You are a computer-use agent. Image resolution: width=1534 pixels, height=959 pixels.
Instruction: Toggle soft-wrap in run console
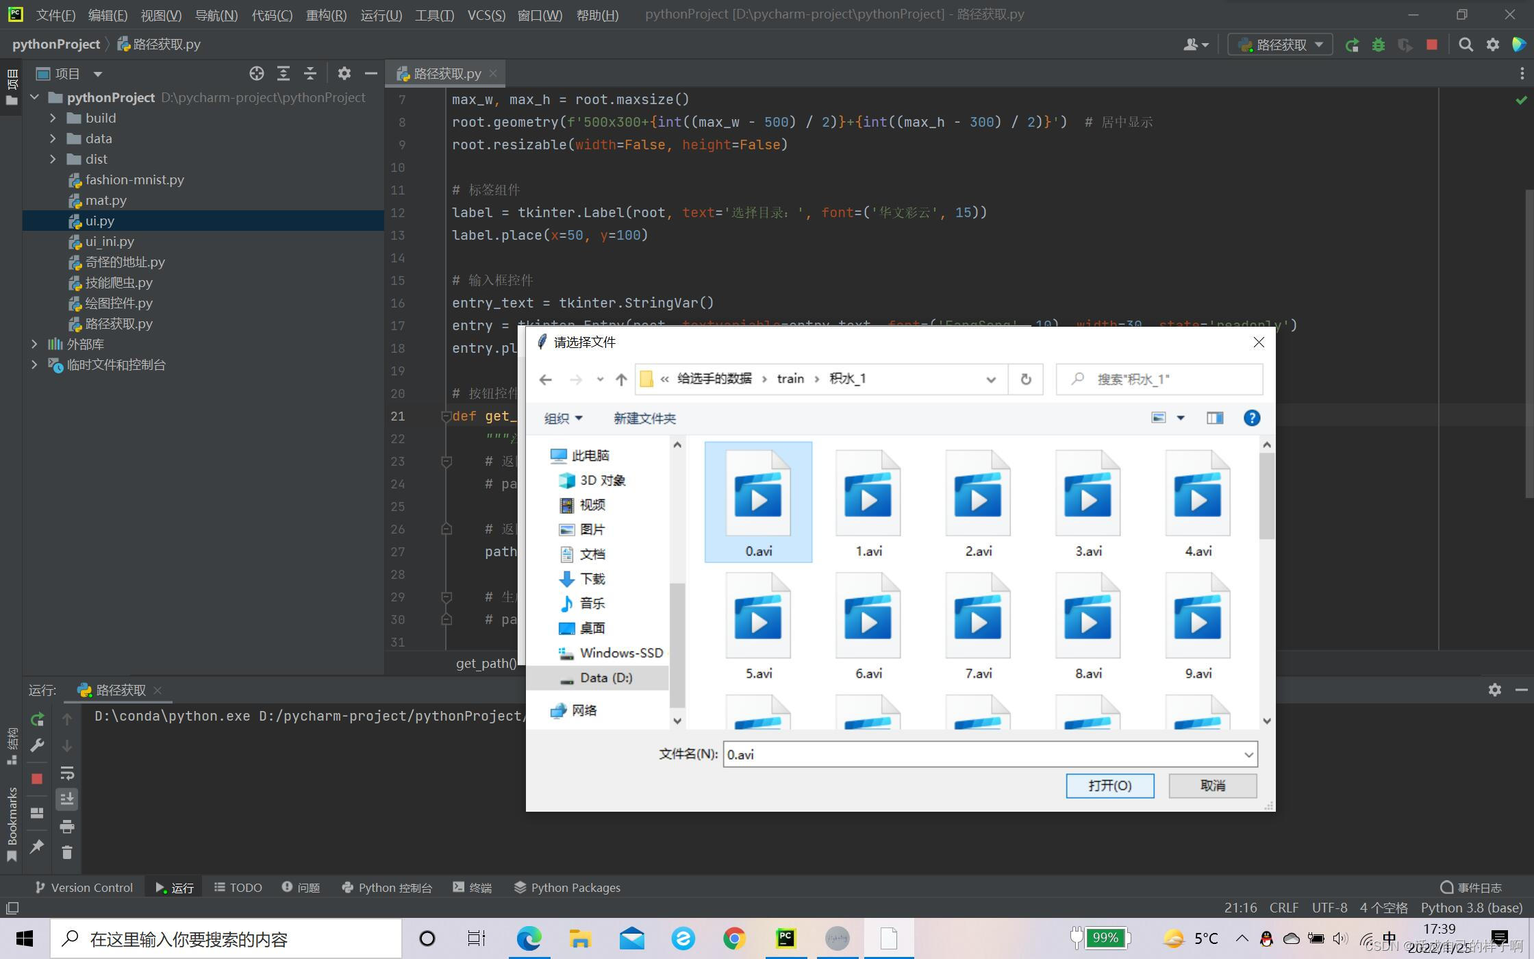pos(66,773)
